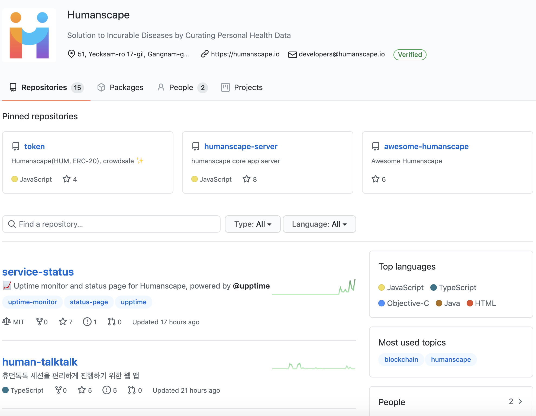Image resolution: width=536 pixels, height=416 pixels.
Task: Click the Repositories tab book icon
Action: [13, 87]
